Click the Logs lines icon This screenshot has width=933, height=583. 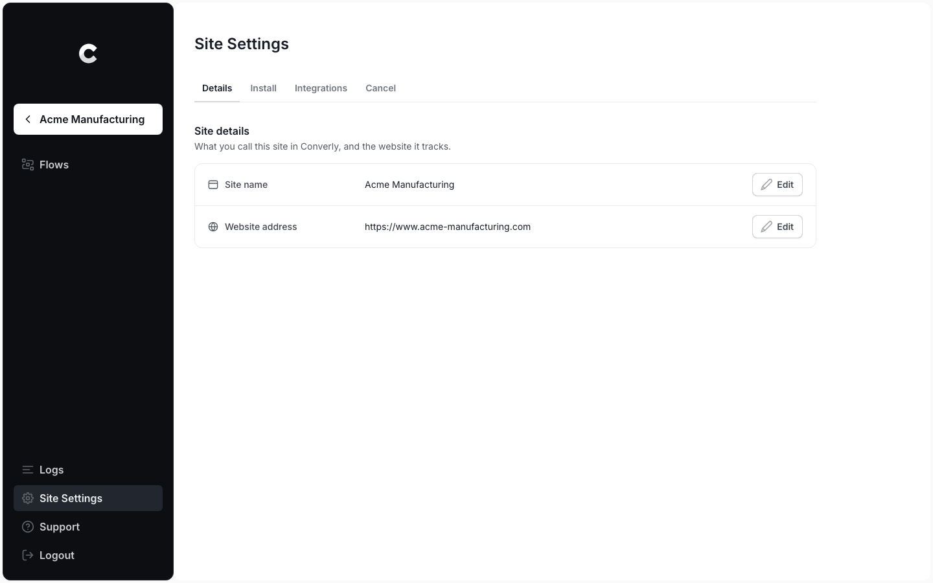pos(28,470)
